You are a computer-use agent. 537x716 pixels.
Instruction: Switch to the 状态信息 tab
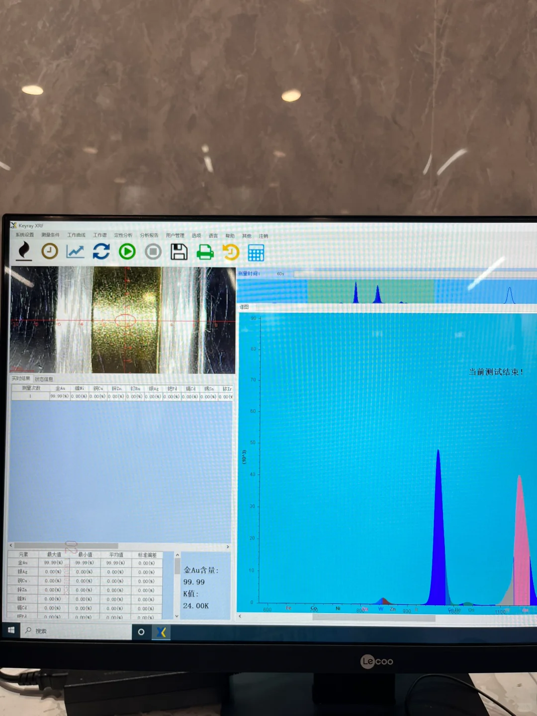[44, 379]
